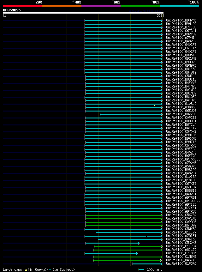Image resolution: width=202 pixels, height=272 pixels.
Task: Select the label UniRef100_A7R0M6
Action: click(x=181, y=163)
